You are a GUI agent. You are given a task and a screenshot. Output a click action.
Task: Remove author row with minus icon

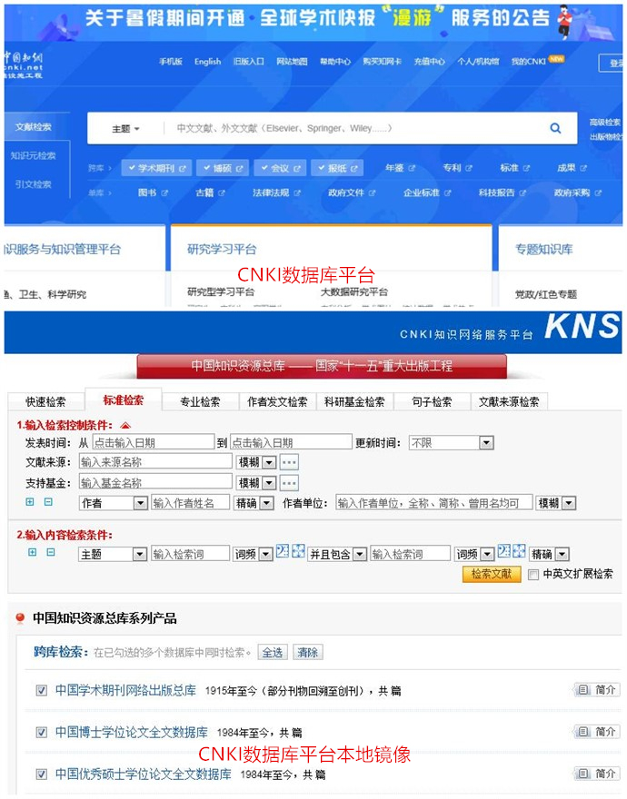48,502
